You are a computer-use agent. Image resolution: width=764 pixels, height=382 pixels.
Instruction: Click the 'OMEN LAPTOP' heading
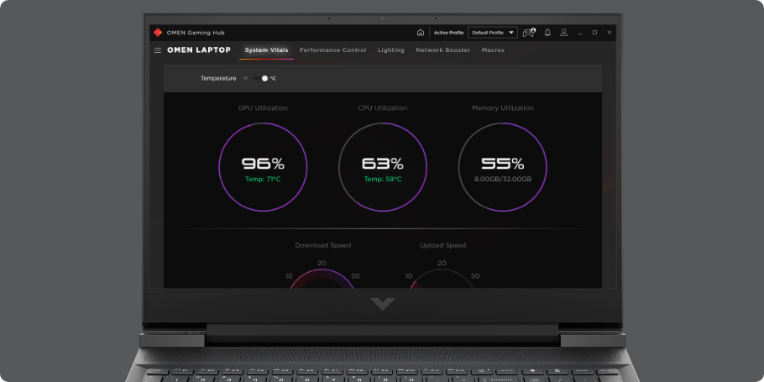[199, 50]
